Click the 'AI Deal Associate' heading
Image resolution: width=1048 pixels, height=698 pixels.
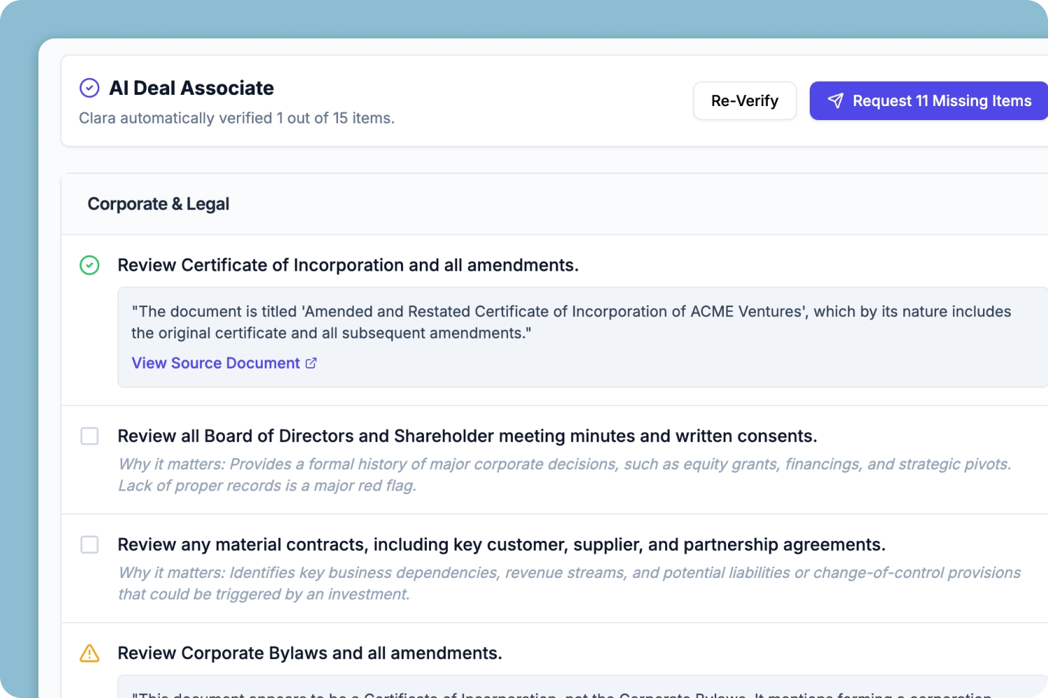click(x=191, y=88)
